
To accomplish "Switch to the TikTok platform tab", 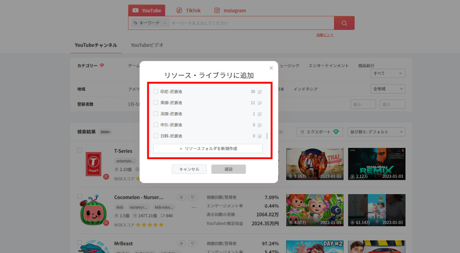I will click(x=188, y=10).
